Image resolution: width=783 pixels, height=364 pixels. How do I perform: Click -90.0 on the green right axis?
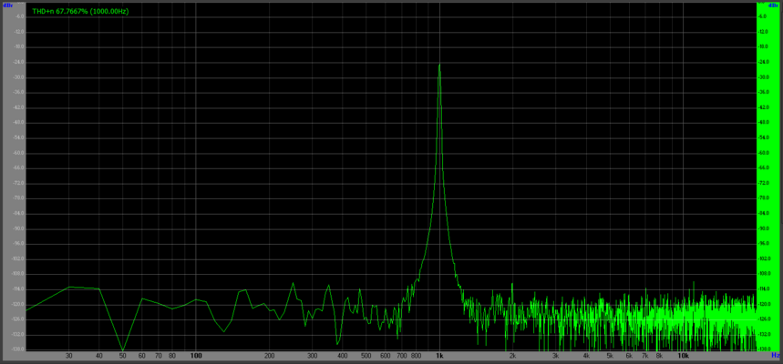pyautogui.click(x=762, y=228)
